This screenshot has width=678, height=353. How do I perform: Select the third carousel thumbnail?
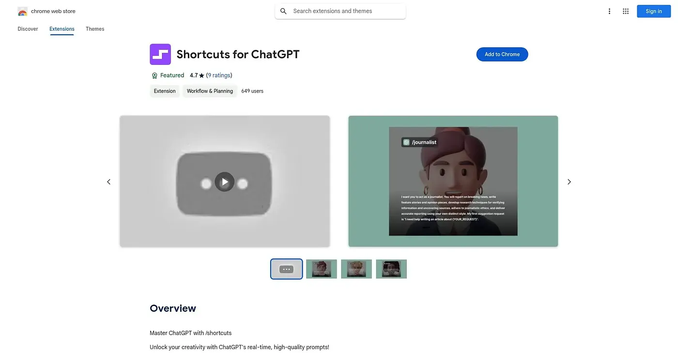pyautogui.click(x=356, y=269)
